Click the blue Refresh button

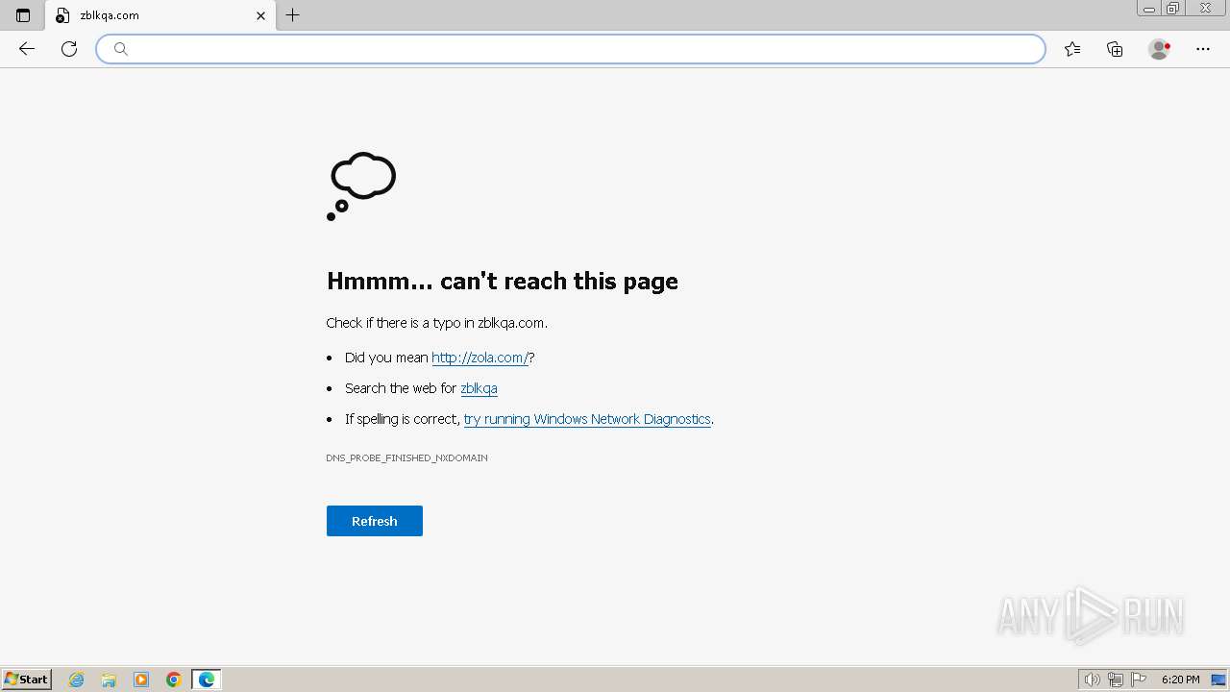(x=375, y=521)
